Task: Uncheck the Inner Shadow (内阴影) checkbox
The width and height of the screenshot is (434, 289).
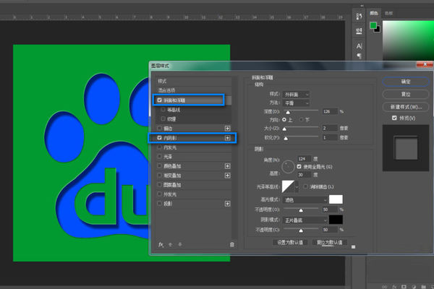Action: pyautogui.click(x=159, y=138)
